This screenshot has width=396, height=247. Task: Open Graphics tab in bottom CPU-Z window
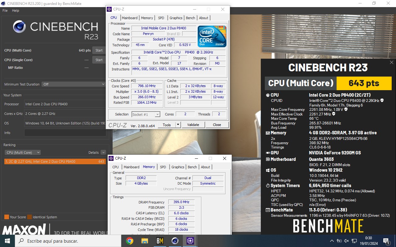(178, 167)
